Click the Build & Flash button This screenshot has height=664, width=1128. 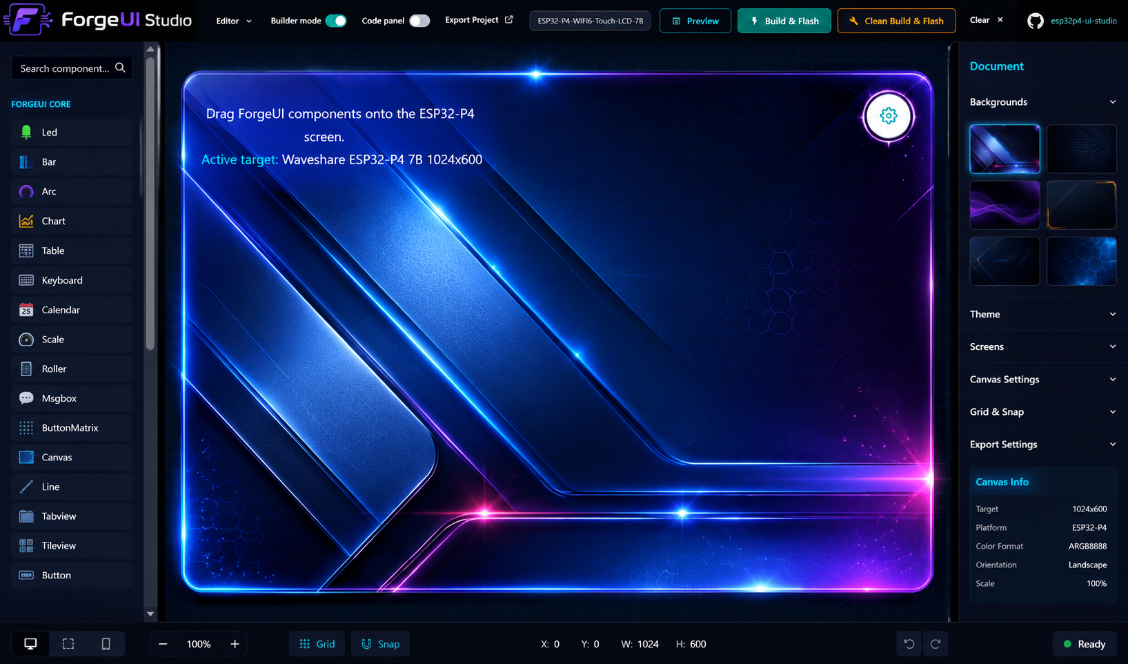tap(784, 21)
